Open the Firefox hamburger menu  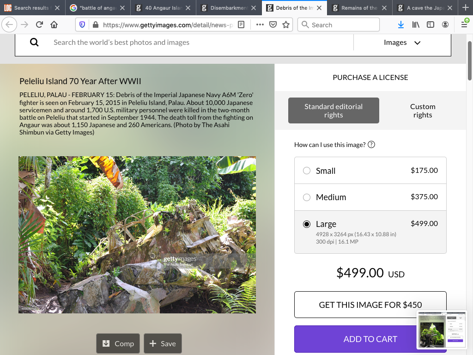click(x=464, y=25)
